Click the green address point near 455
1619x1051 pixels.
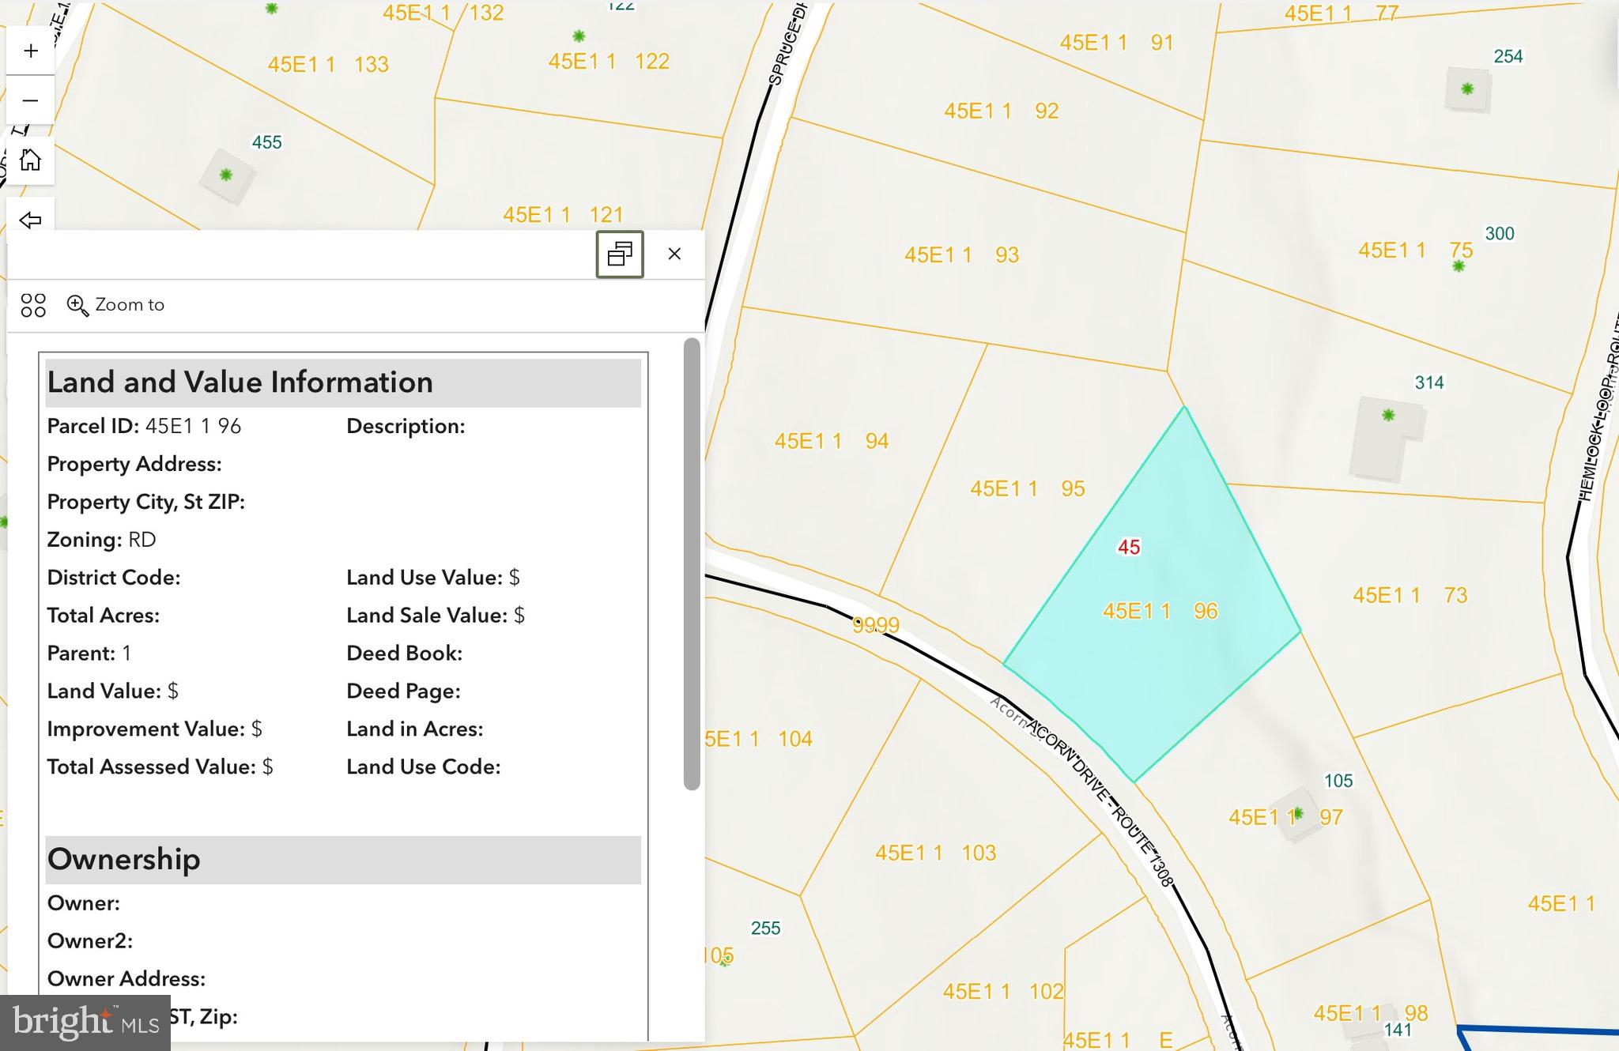(226, 175)
